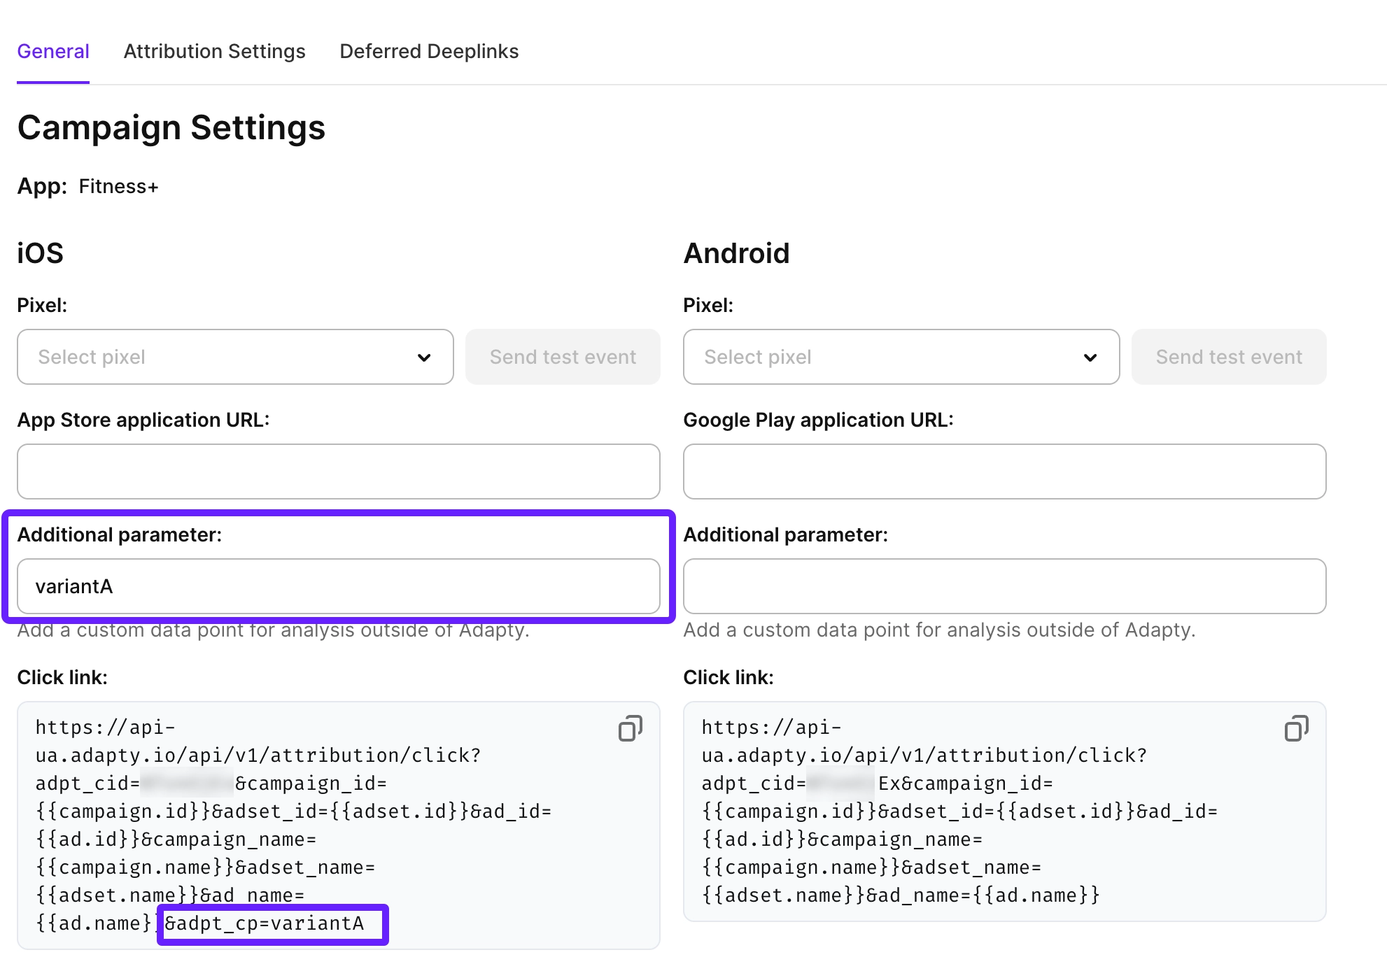Expand the iOS pixel selector chevron
1387x964 pixels.
423,357
